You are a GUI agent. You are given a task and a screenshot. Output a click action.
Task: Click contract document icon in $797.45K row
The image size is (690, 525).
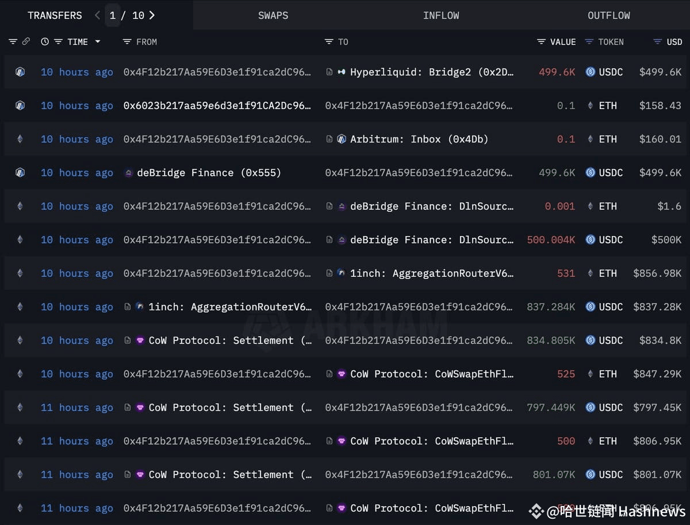point(128,407)
